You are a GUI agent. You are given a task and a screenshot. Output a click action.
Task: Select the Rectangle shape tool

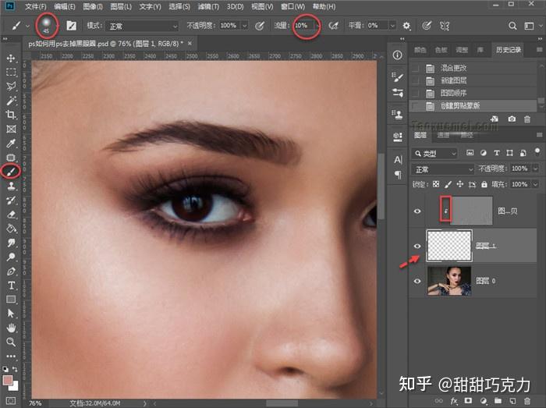pos(11,300)
